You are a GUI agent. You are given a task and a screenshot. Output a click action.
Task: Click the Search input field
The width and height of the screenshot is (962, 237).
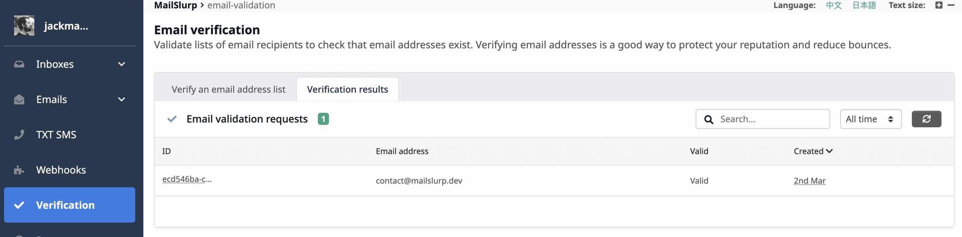[772, 119]
